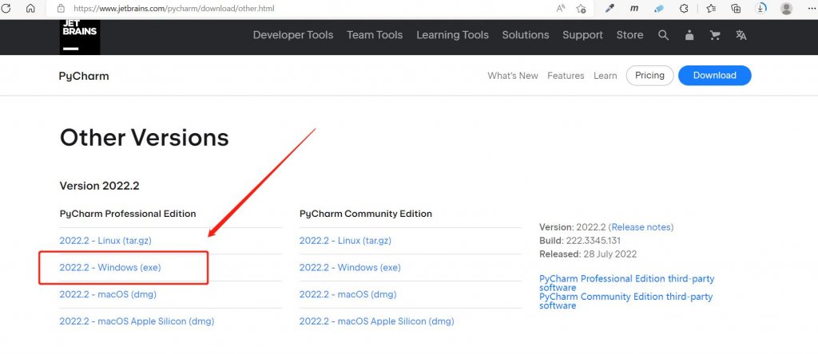818x354 pixels.
Task: Click the browser address bar URL
Action: 173,8
